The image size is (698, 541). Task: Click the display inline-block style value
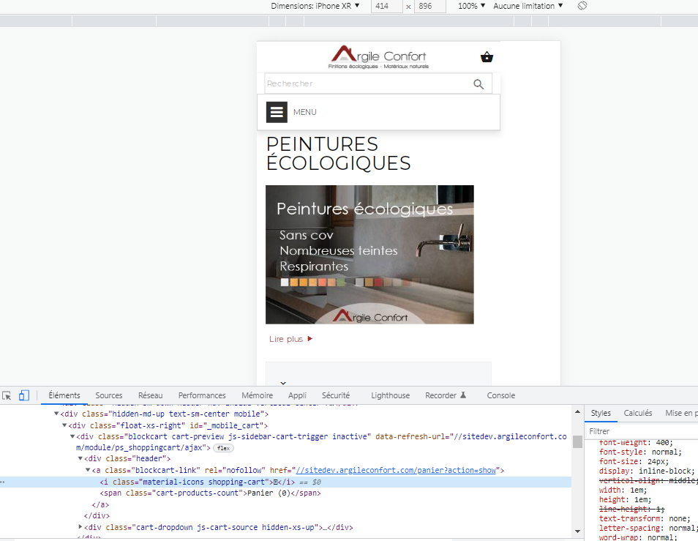click(x=666, y=471)
